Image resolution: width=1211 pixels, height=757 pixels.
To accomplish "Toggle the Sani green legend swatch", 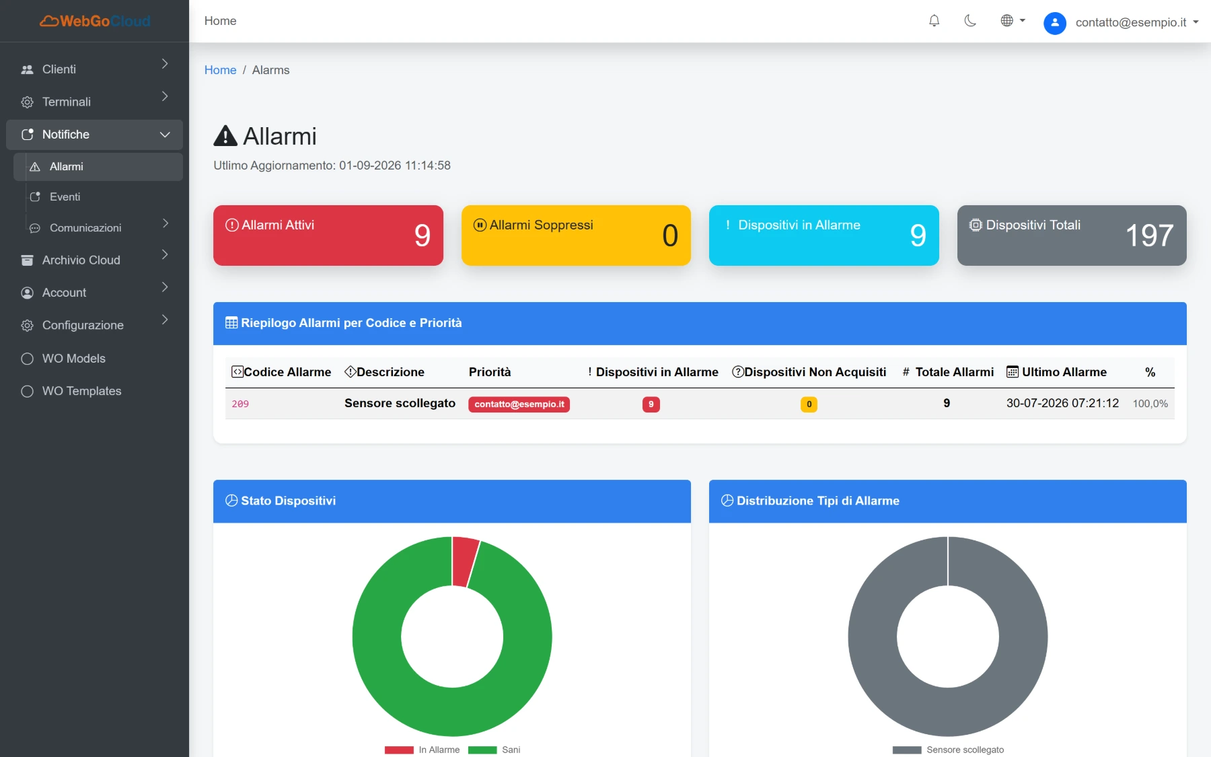I will 482,750.
